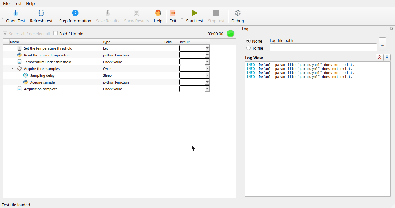Click the blue download arrow log button
The image size is (395, 208).
click(x=387, y=57)
